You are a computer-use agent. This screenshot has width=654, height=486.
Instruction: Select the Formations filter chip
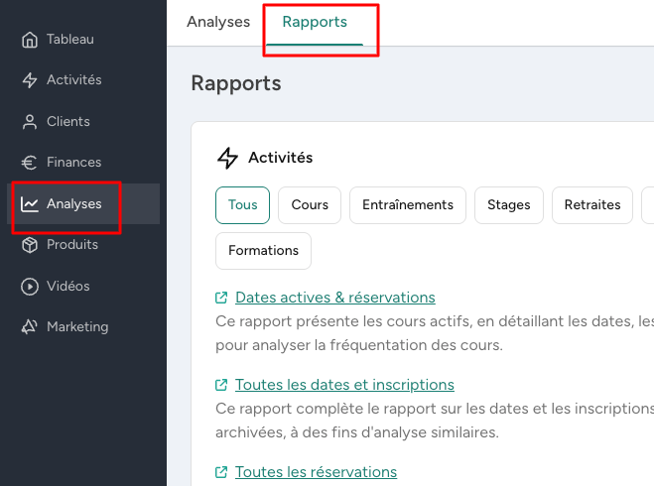coord(263,251)
